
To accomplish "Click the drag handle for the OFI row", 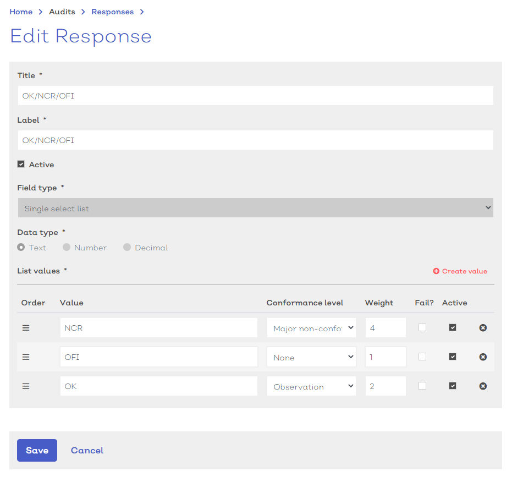I will tap(26, 357).
